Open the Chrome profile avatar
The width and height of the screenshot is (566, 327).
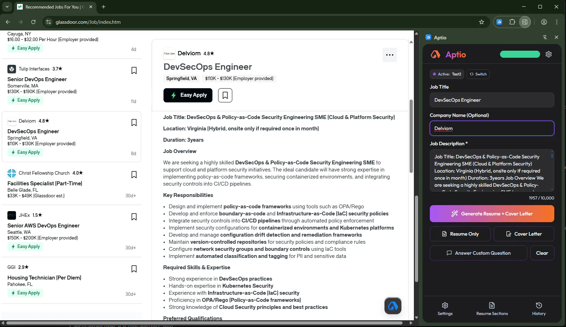[x=544, y=22]
